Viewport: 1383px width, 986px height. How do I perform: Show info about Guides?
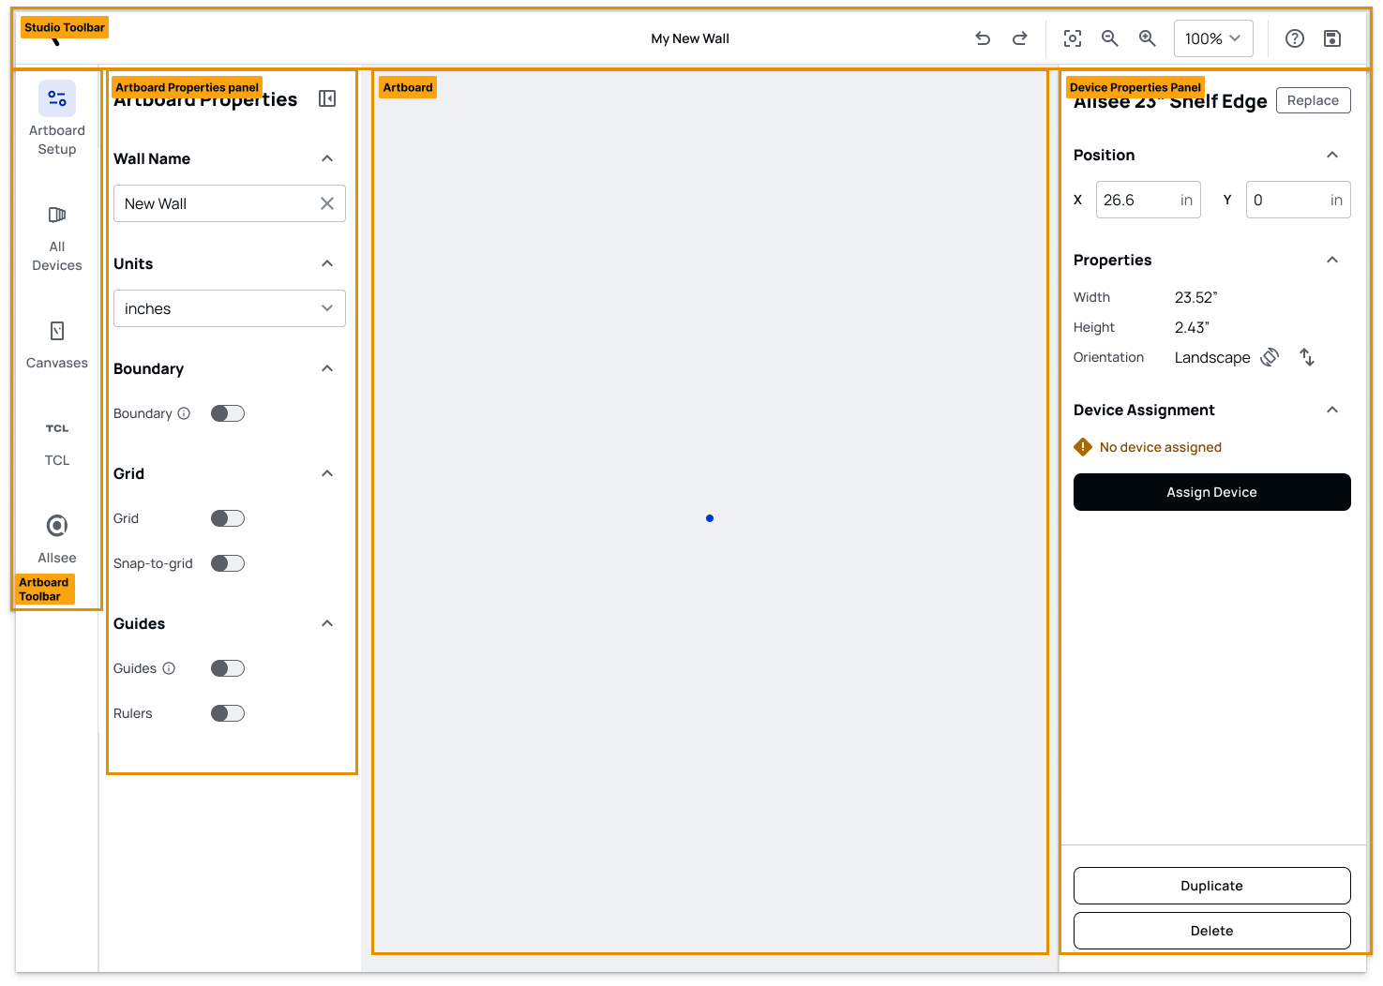pyautogui.click(x=169, y=668)
